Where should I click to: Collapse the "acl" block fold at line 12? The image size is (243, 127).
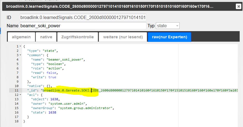point(20,95)
